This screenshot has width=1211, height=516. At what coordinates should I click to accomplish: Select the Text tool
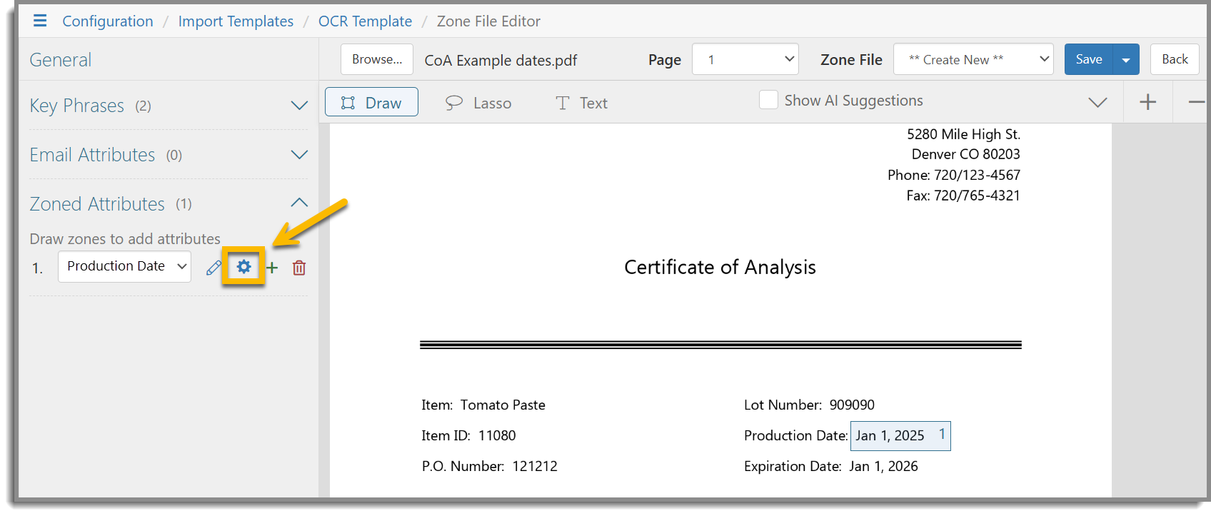[581, 103]
